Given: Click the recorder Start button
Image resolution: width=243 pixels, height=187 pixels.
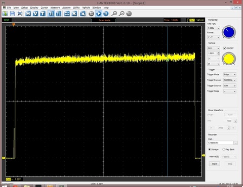Looking at the screenshot, I should (x=215, y=164).
